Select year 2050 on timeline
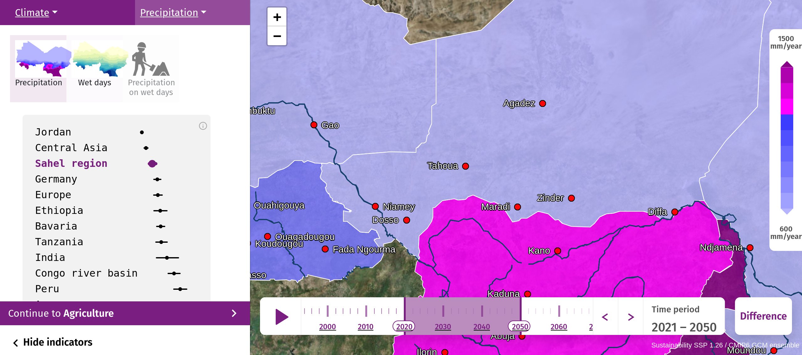 click(x=520, y=326)
